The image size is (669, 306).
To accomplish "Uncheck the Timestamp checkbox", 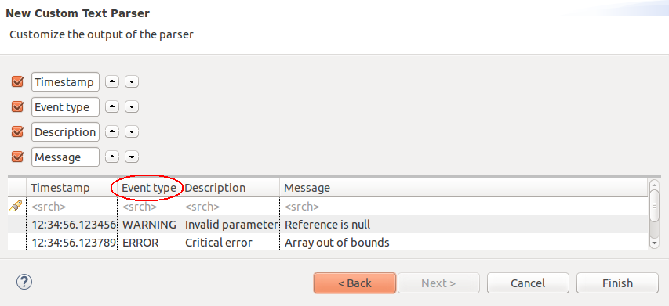I will pos(17,81).
